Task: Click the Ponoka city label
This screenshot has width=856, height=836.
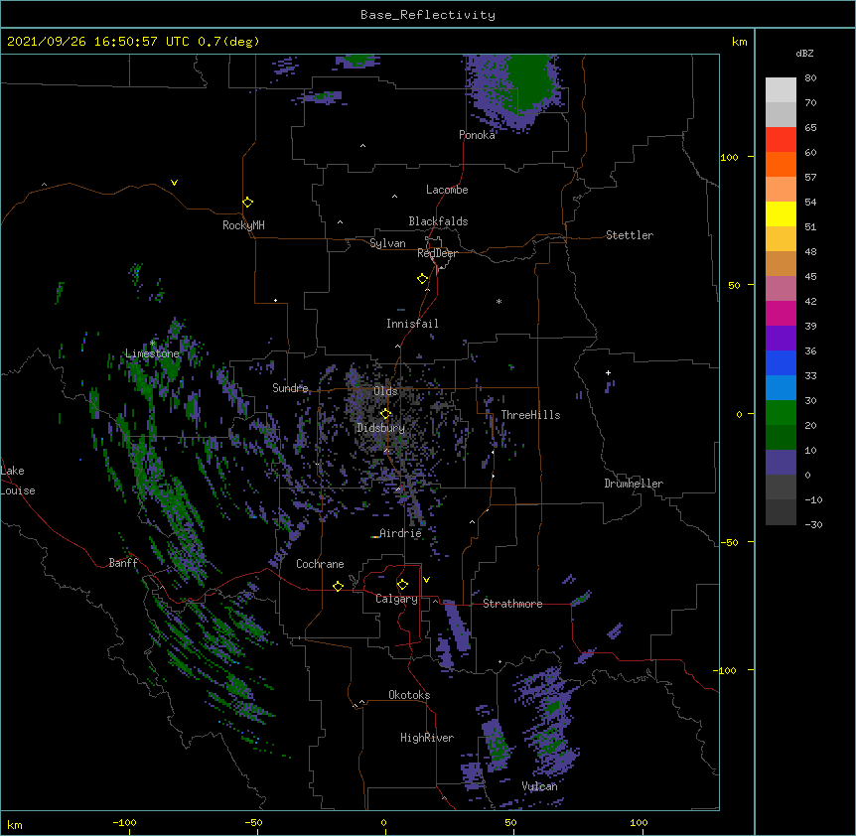Action: tap(477, 135)
